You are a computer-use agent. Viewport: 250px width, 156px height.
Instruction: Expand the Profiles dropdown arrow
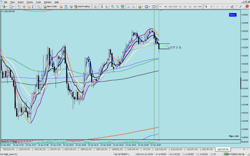(14, 7)
